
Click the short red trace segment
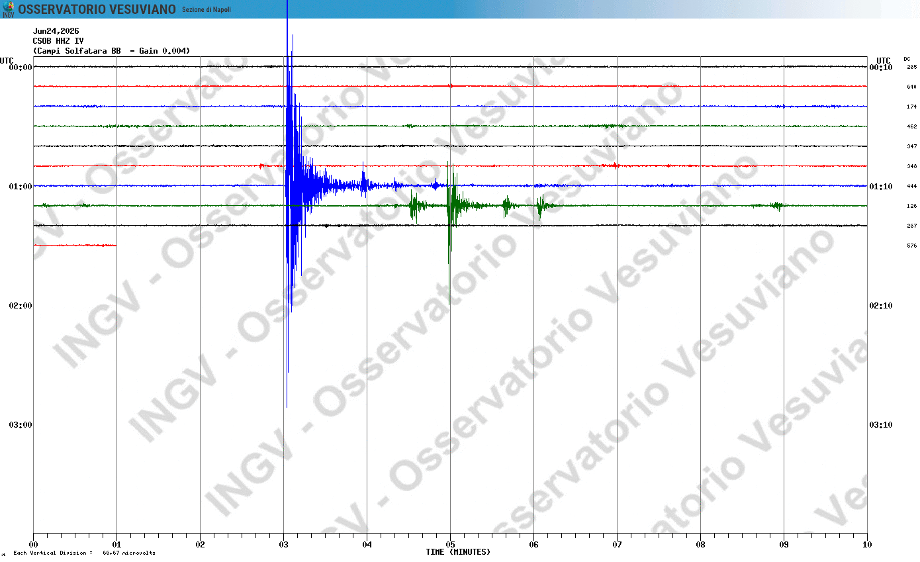[x=75, y=246]
